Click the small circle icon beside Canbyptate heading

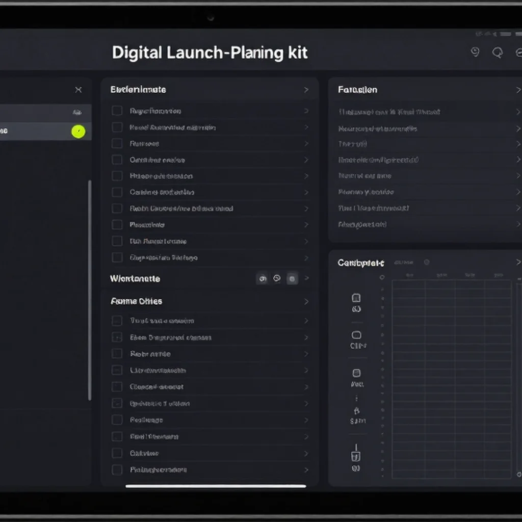(x=427, y=263)
